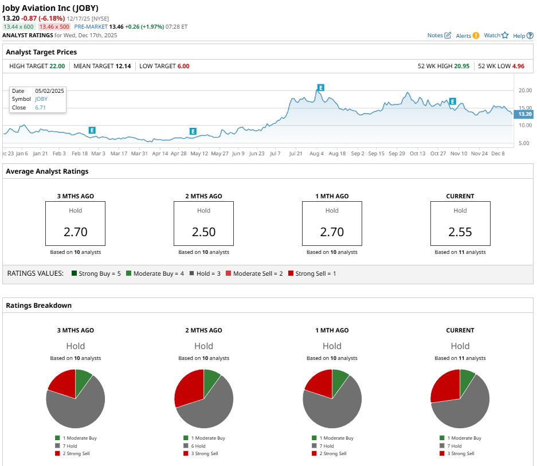Click the earnings marker near Aug 4

pos(320,88)
